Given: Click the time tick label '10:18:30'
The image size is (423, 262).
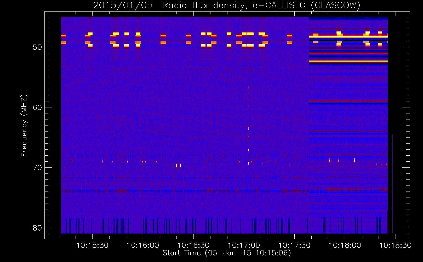Looking at the screenshot, I should click(395, 245).
